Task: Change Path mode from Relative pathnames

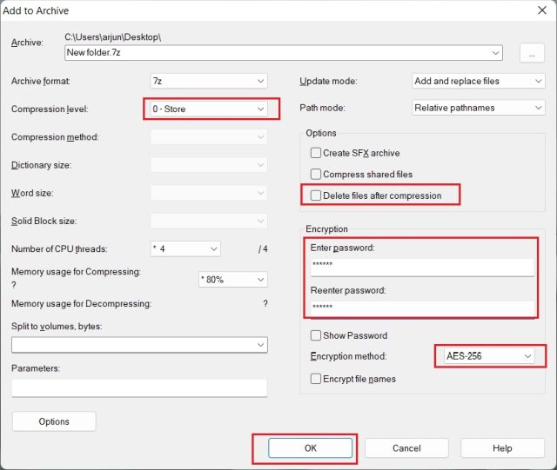Action: 478,109
